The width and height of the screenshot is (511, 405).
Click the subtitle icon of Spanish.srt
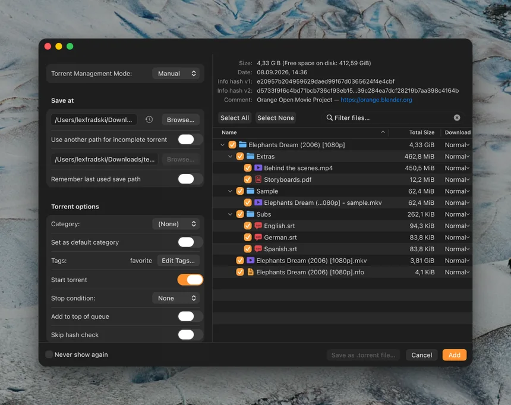[258, 249]
